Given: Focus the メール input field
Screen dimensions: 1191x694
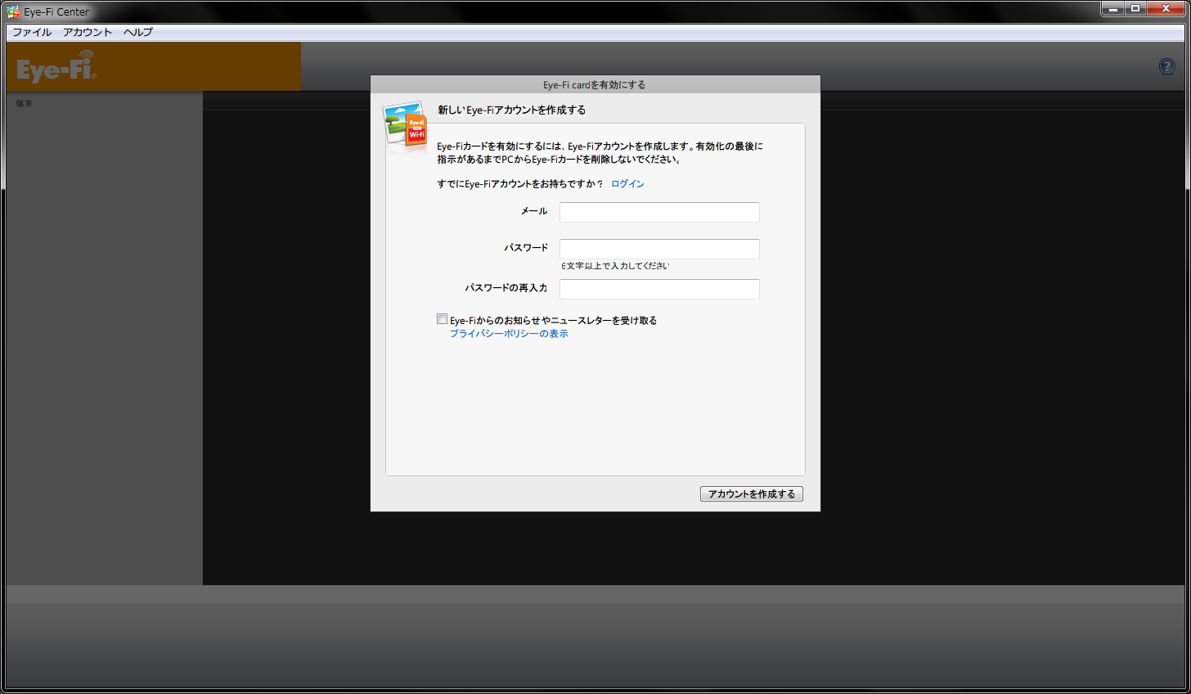Looking at the screenshot, I should pos(659,212).
